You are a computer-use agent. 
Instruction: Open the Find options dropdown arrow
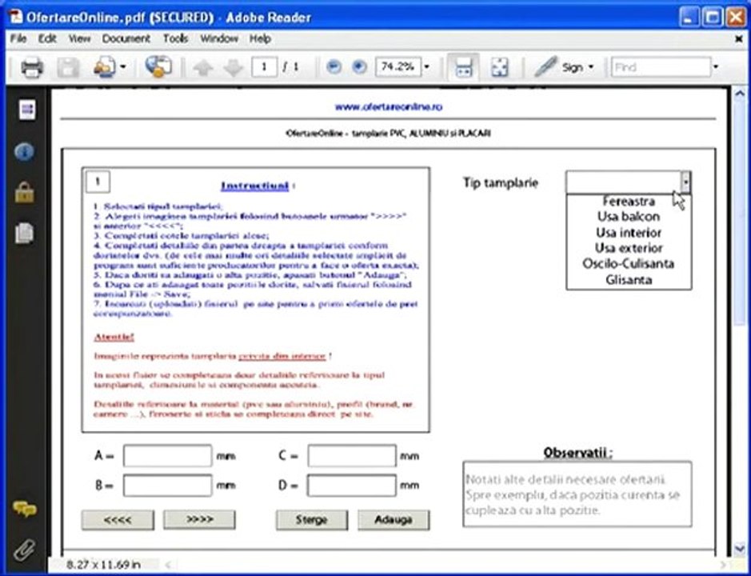click(716, 67)
